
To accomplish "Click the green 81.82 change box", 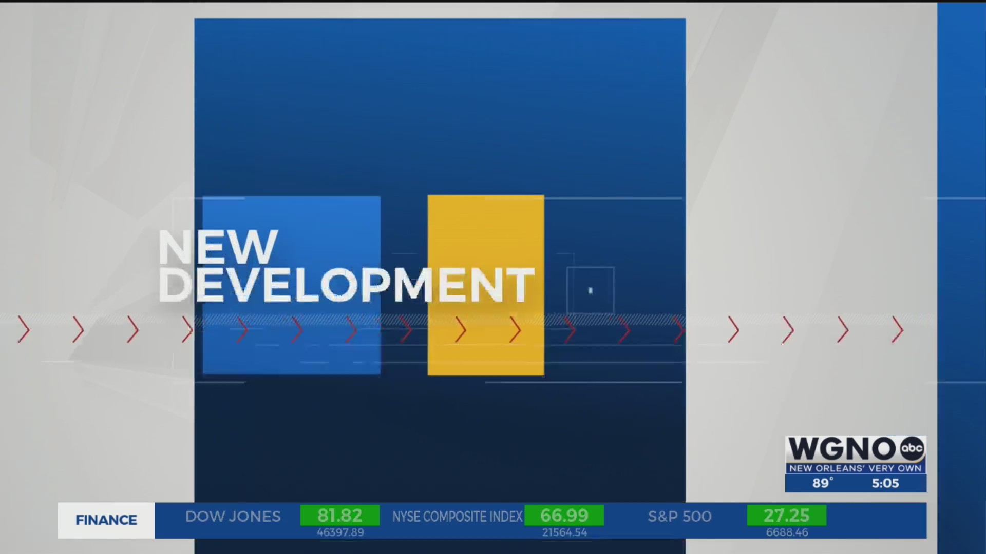I will 340,515.
